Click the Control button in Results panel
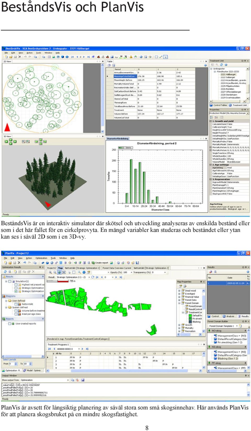 [215, 316]
